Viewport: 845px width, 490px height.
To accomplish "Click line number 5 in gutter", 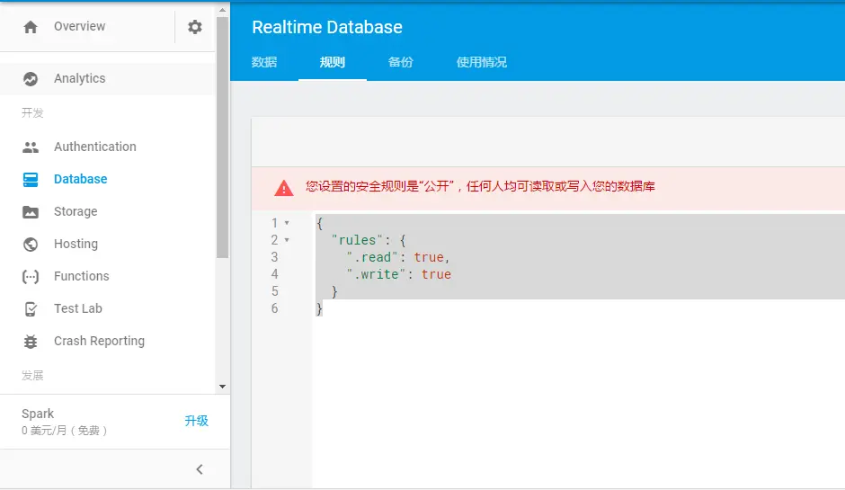I will click(275, 291).
